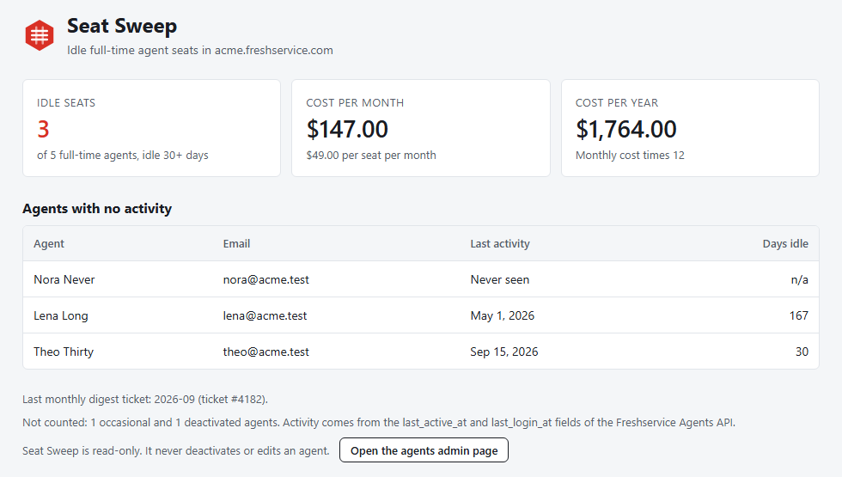842x477 pixels.
Task: Click the red Seat Sweep hexagon logo
Action: pyautogui.click(x=40, y=35)
